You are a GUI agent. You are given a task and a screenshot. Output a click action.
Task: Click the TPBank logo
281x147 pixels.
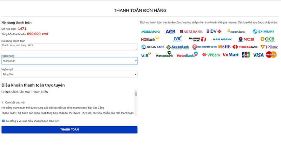click(x=269, y=47)
